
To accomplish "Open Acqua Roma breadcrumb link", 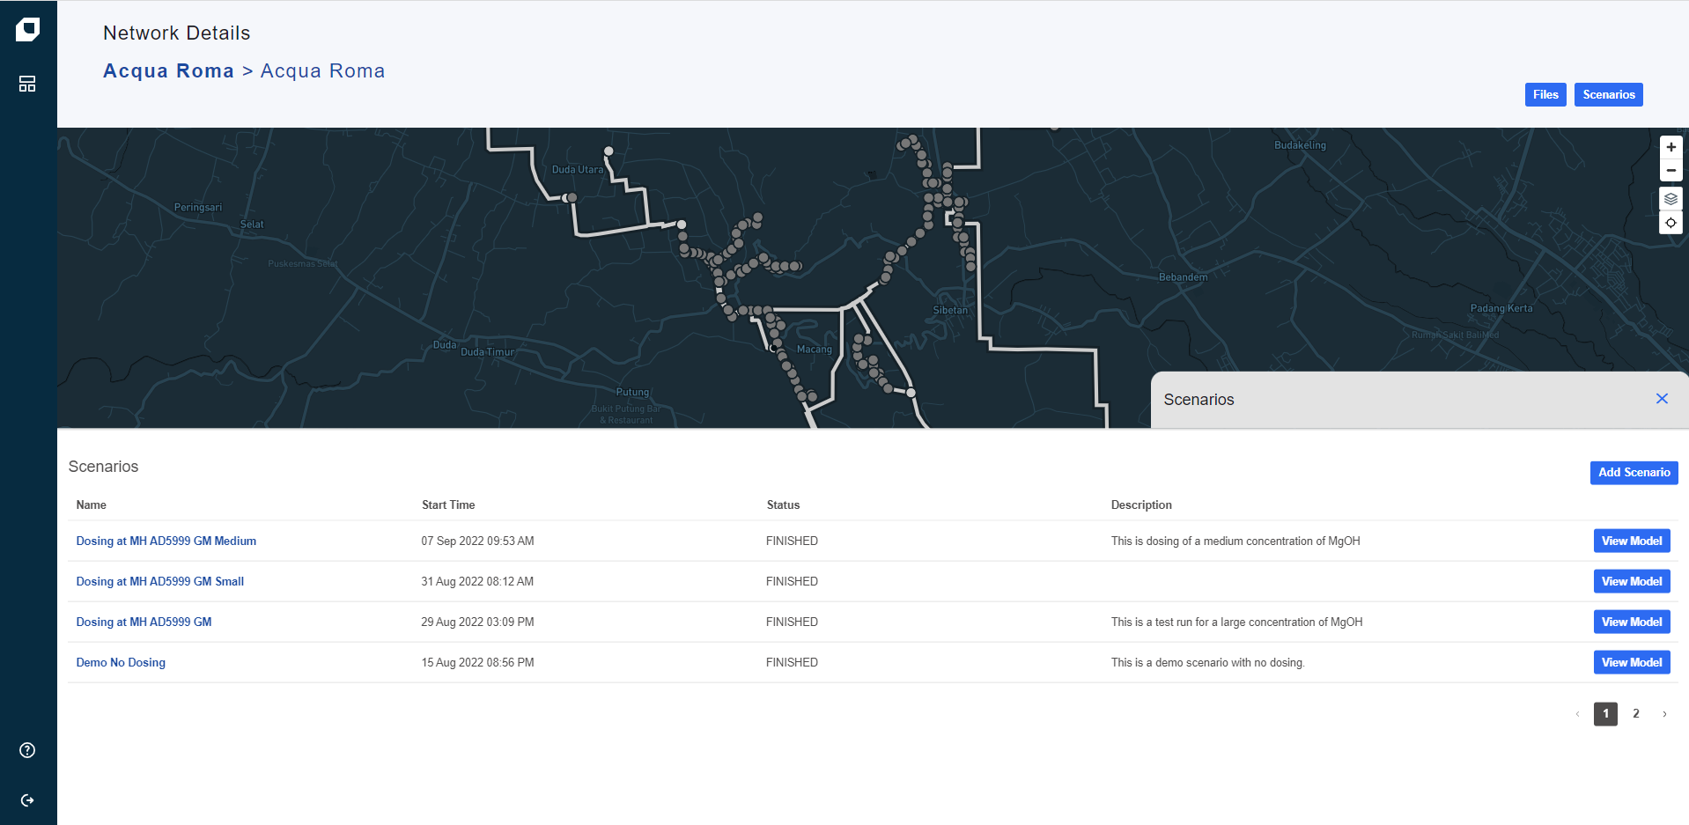I will [x=168, y=71].
